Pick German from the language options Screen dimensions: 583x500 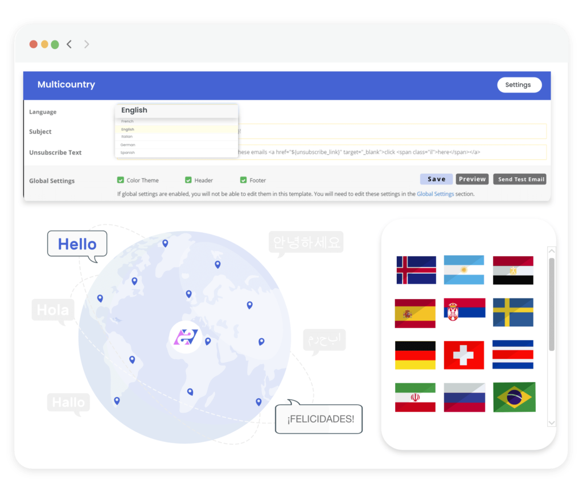coord(128,145)
